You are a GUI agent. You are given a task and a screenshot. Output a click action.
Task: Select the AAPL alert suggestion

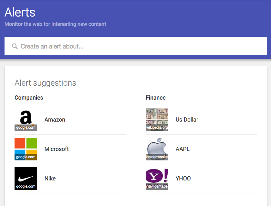click(x=201, y=149)
